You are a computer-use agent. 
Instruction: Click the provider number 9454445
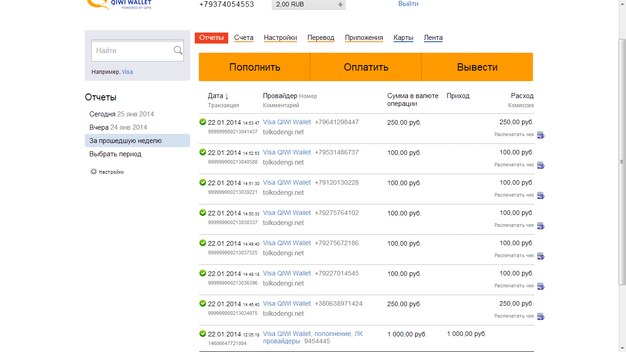click(317, 341)
